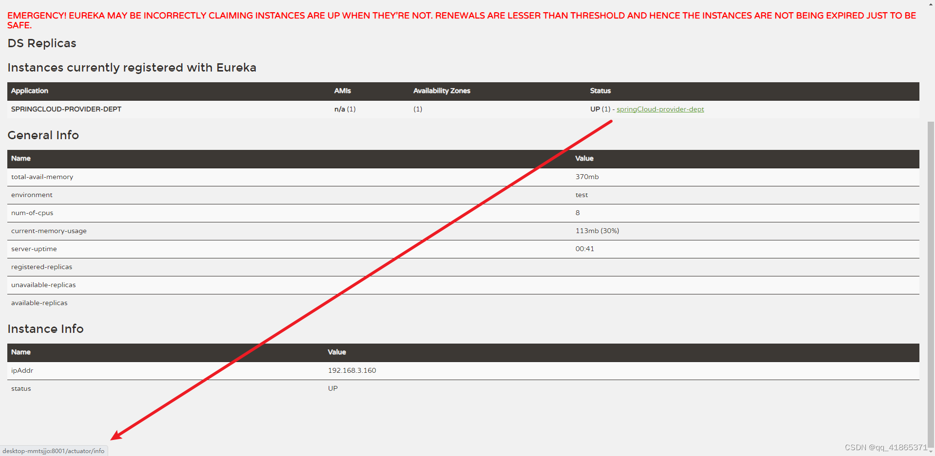Image resolution: width=935 pixels, height=456 pixels.
Task: Click the unavailable-replicas row name
Action: pyautogui.click(x=43, y=285)
